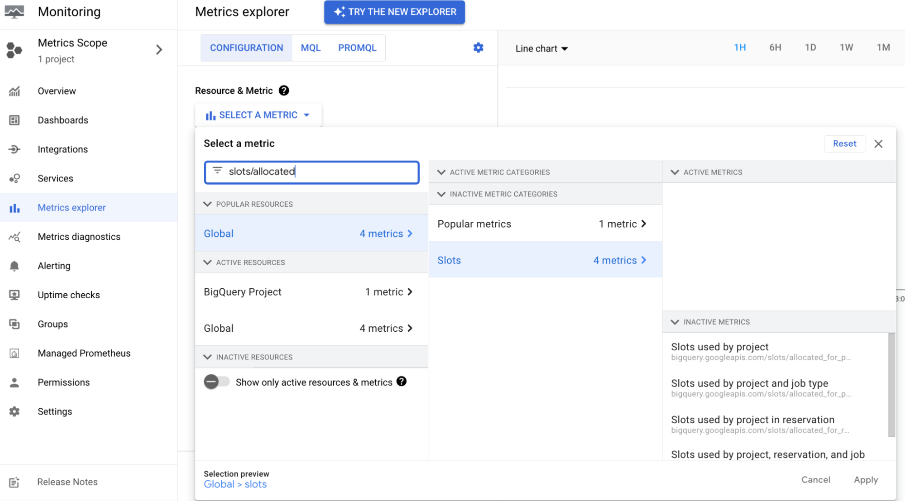
Task: Switch to the PROMQL tab
Action: [x=358, y=48]
